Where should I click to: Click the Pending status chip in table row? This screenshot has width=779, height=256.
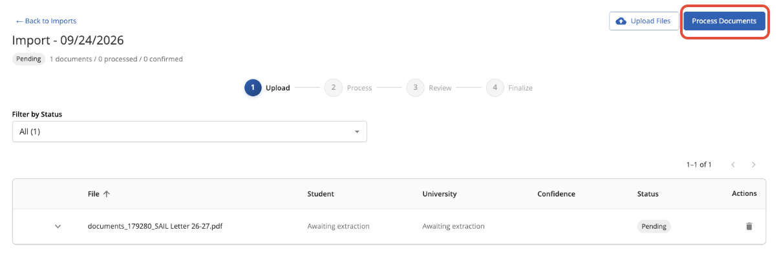[654, 226]
